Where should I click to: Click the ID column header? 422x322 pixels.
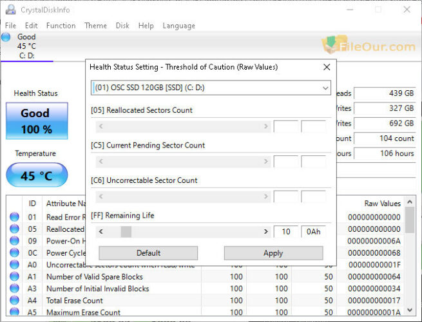click(32, 204)
